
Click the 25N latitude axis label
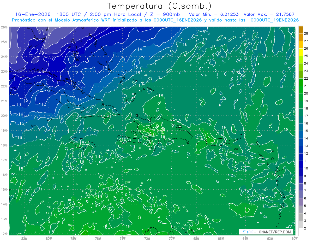pyautogui.click(x=4, y=42)
